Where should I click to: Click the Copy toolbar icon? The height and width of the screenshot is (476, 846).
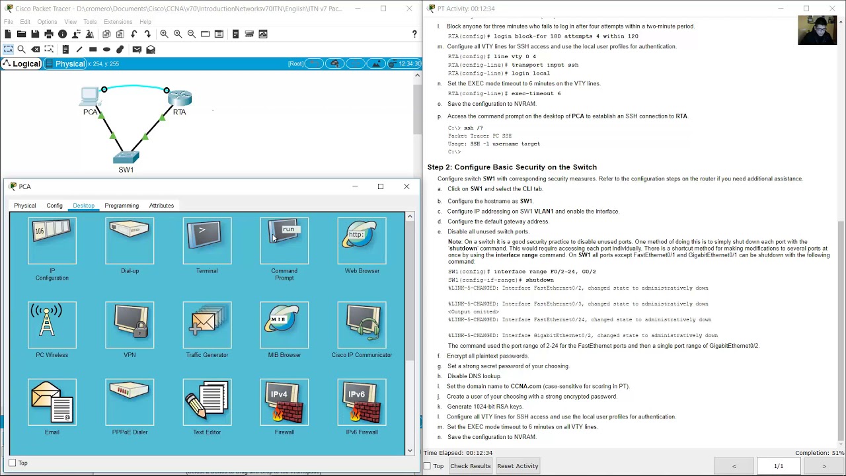pyautogui.click(x=106, y=34)
